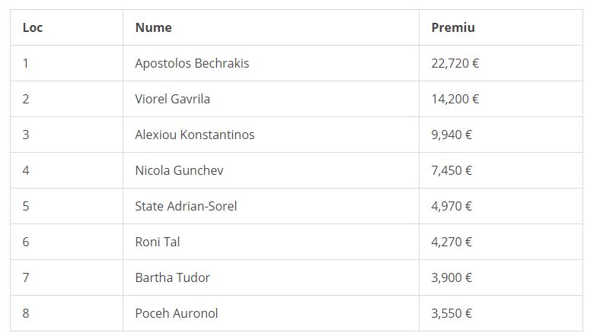Click the 7,450 € prize cell

[x=452, y=170]
